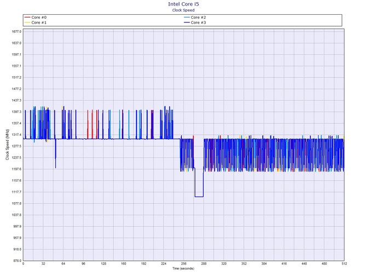Click the downward spike near 48 seconds

pos(55,154)
